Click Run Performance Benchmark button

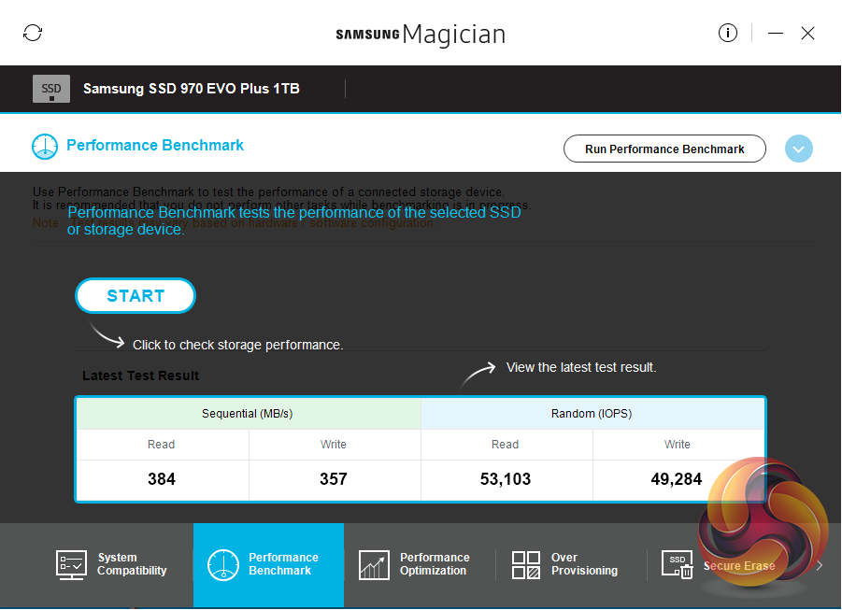pos(664,149)
